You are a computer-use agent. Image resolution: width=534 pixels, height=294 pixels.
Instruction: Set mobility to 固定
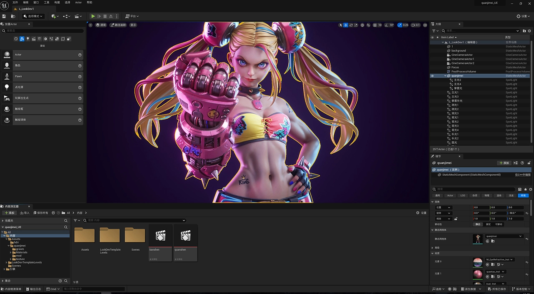pyautogui.click(x=488, y=224)
